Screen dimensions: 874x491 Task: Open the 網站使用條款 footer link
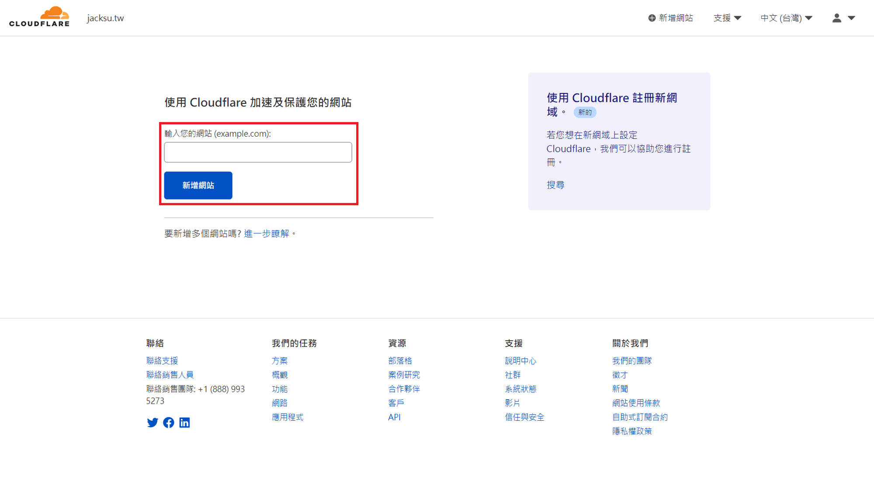point(636,403)
